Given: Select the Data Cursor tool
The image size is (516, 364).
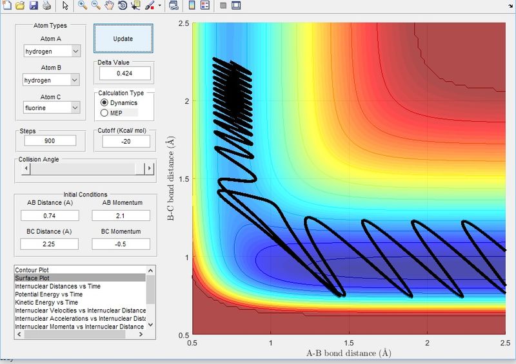Looking at the screenshot, I should 135,5.
